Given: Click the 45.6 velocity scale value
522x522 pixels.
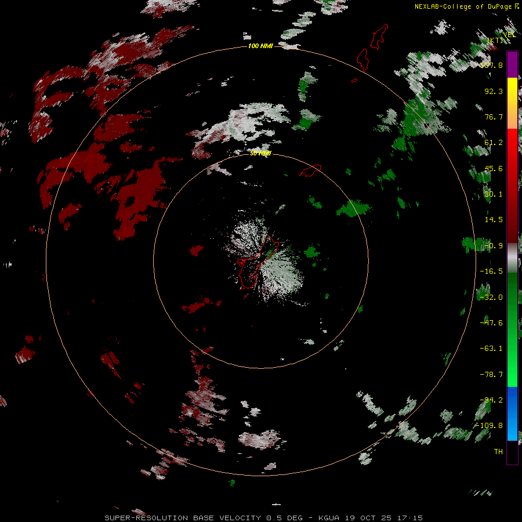Looking at the screenshot, I should pyautogui.click(x=494, y=168).
